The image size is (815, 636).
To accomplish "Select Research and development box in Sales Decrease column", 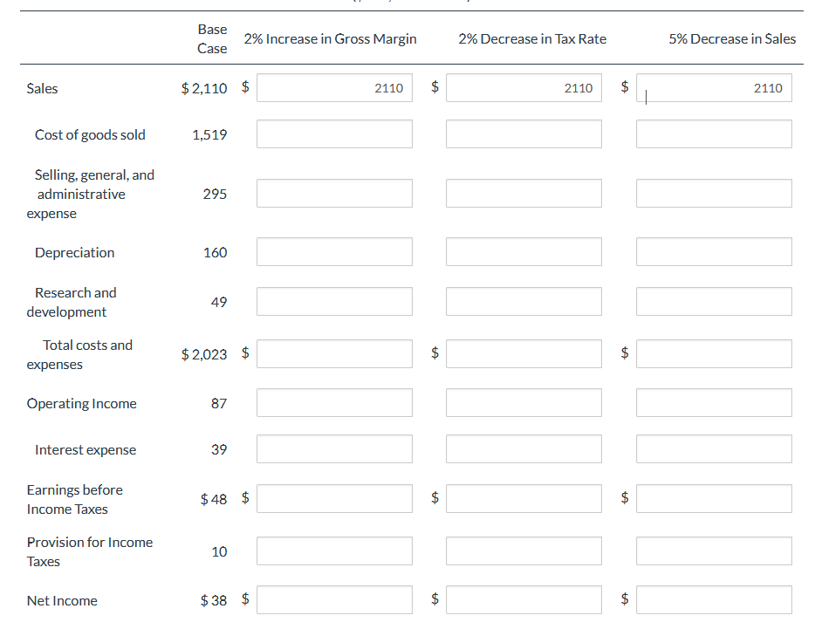I will (714, 302).
